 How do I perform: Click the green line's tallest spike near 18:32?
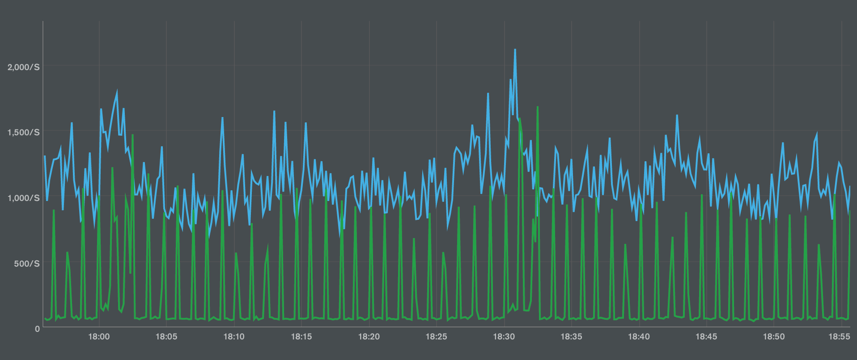point(537,108)
